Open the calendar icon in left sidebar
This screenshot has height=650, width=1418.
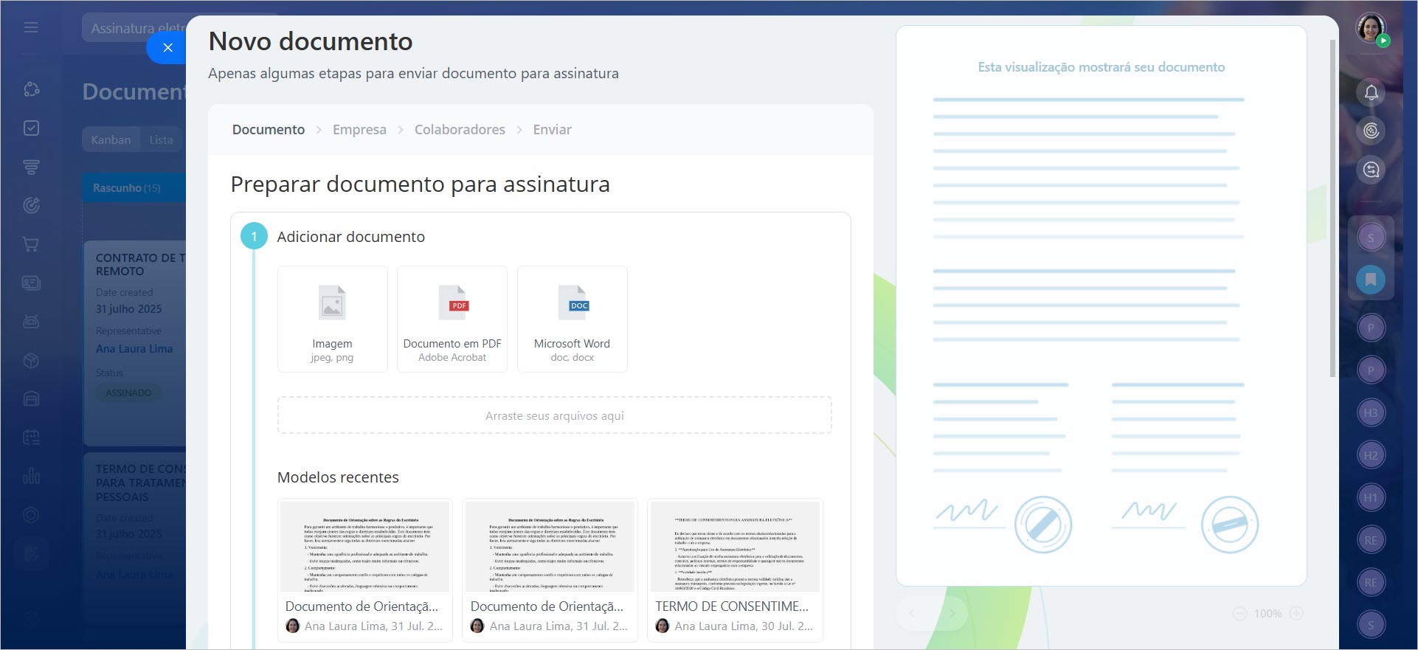pyautogui.click(x=31, y=438)
